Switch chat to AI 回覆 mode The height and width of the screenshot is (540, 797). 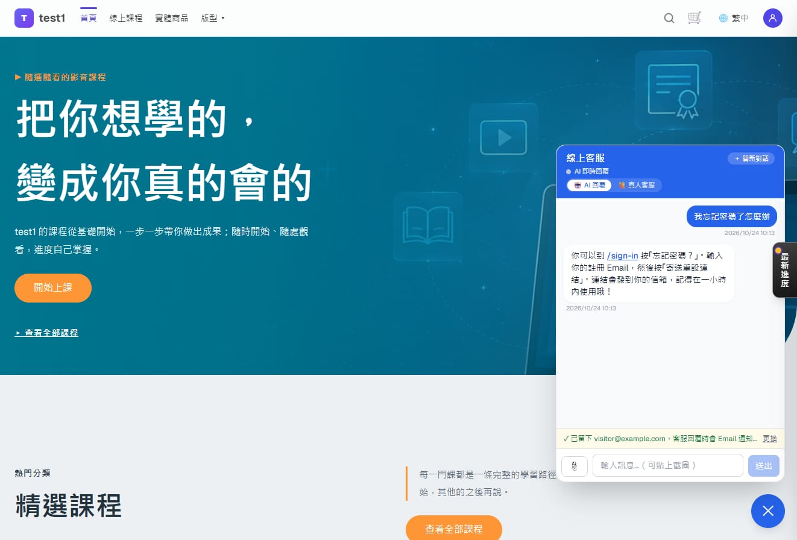590,186
